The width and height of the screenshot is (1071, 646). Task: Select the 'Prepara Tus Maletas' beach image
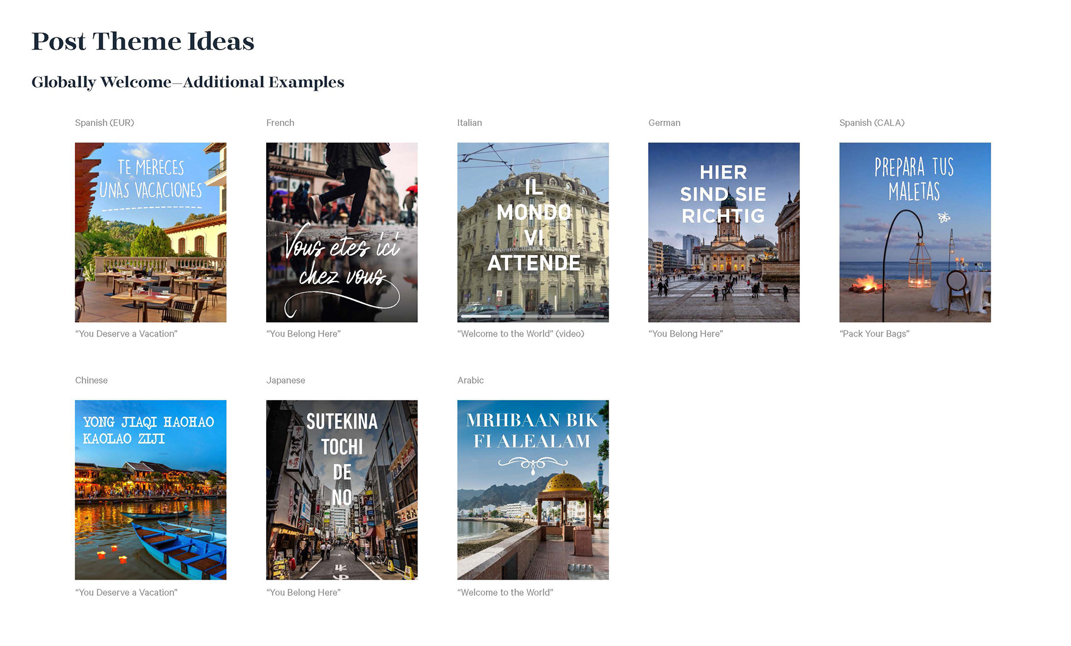point(915,232)
